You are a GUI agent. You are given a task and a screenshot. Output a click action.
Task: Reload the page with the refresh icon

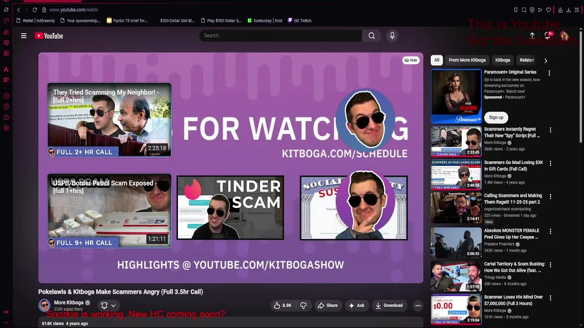[x=35, y=10]
